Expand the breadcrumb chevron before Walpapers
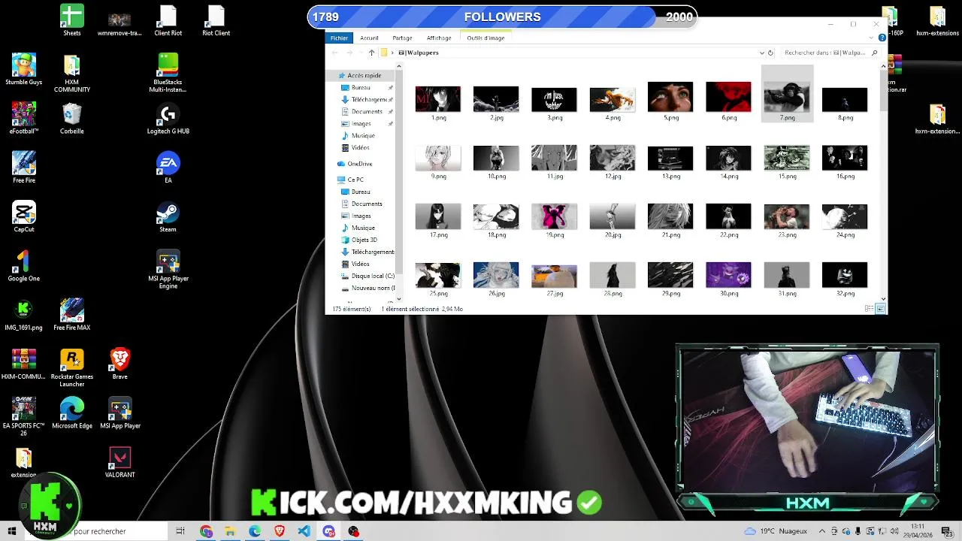Viewport: 962px width, 541px height. point(392,53)
